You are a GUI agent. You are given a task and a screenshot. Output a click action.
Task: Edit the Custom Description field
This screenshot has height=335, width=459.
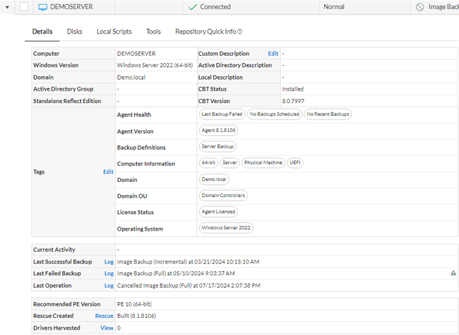coord(273,54)
